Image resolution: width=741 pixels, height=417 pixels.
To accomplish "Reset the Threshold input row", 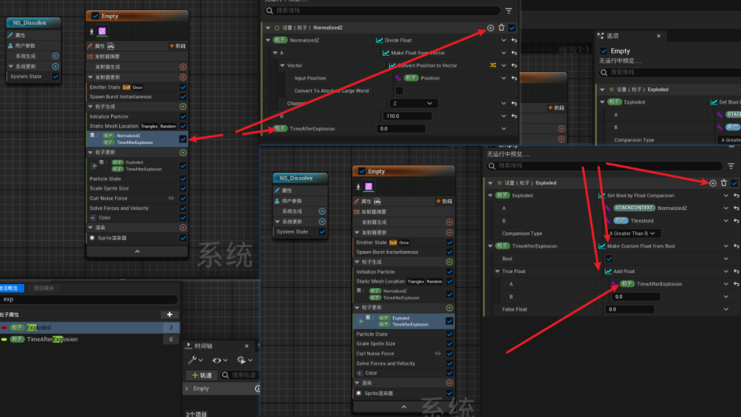I will click(736, 221).
